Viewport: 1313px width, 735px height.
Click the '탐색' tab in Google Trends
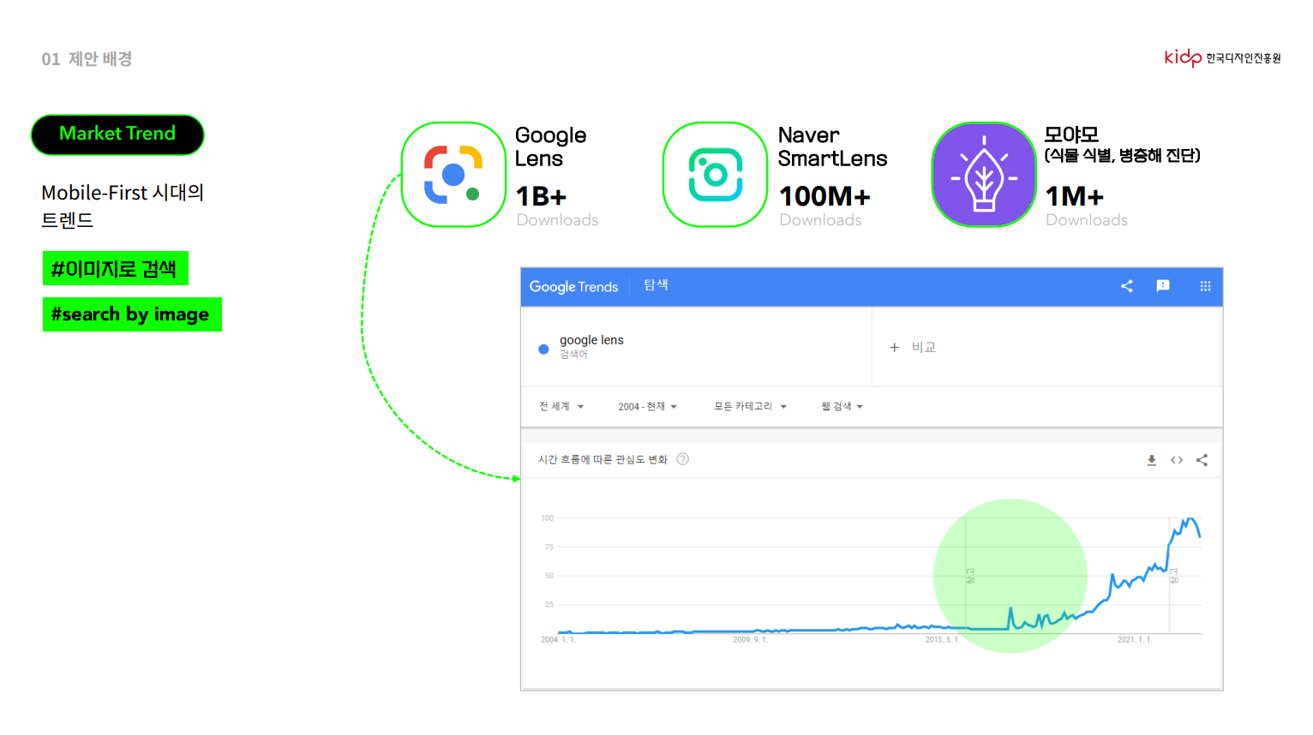pos(656,285)
